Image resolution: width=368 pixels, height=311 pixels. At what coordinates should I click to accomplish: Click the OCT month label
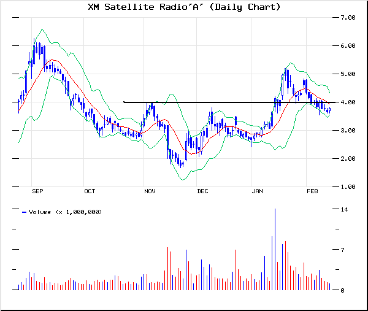coord(90,191)
